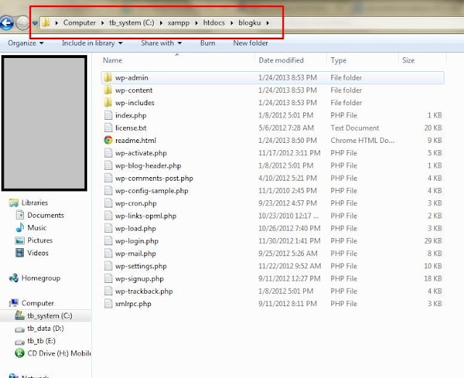The width and height of the screenshot is (464, 378).
Task: Expand the arrow after Computer in breadcrumb
Action: pos(102,22)
